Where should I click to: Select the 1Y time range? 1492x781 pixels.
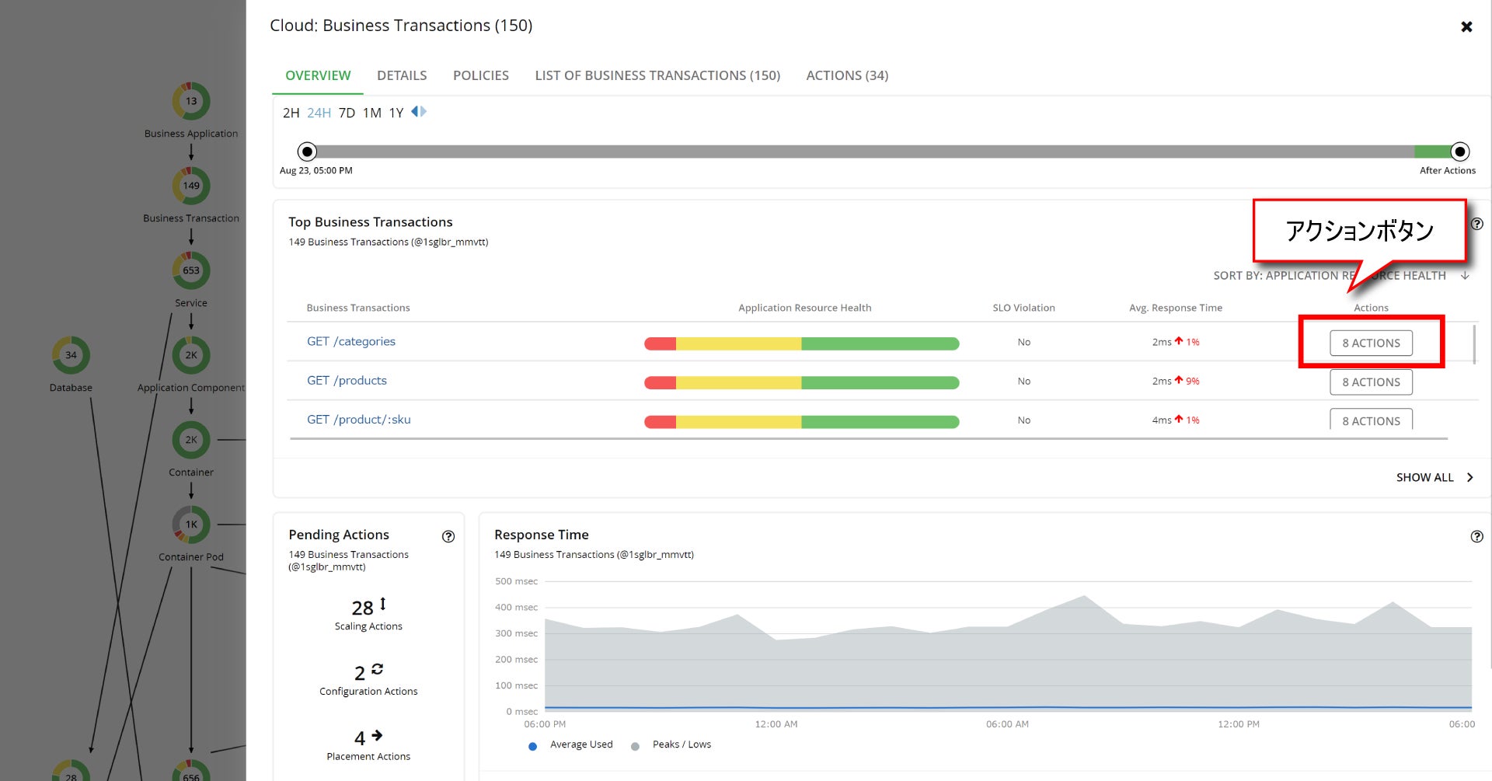[x=396, y=113]
